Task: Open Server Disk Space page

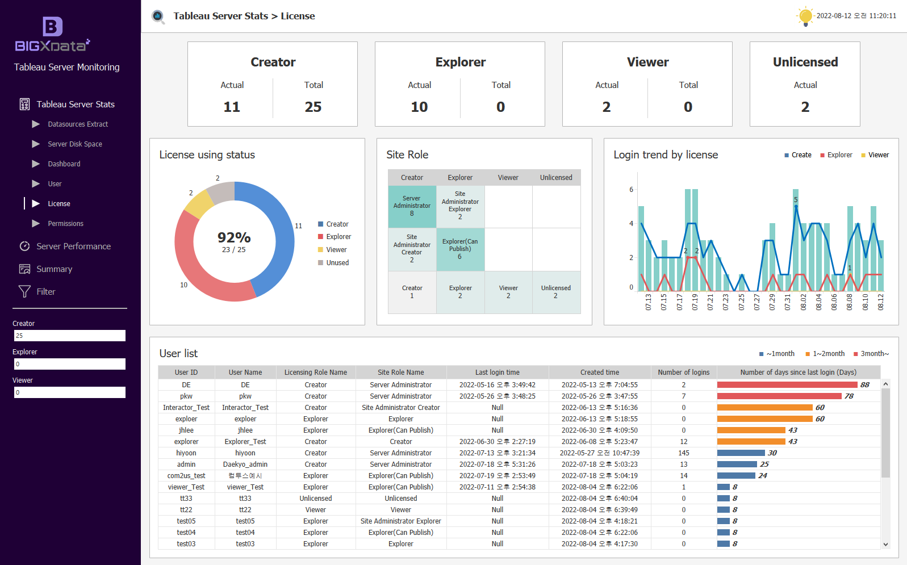Action: point(75,144)
